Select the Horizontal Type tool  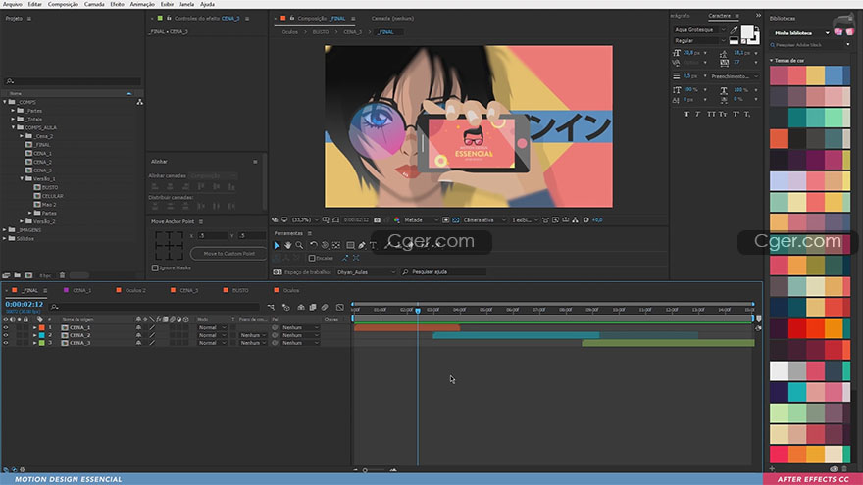(374, 245)
